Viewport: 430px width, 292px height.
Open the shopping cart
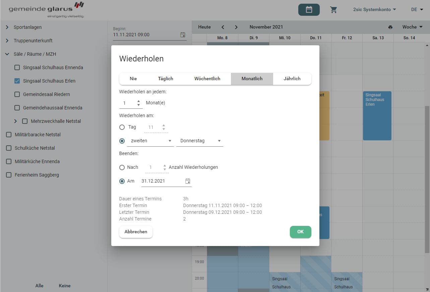coord(333,10)
